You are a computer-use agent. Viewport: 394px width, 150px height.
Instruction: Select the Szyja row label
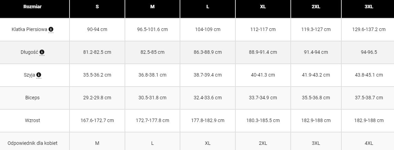click(30, 75)
